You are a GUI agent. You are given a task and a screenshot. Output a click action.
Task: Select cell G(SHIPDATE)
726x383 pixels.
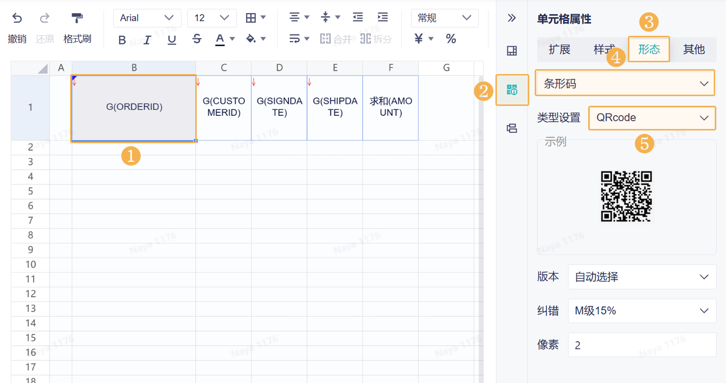pos(335,108)
